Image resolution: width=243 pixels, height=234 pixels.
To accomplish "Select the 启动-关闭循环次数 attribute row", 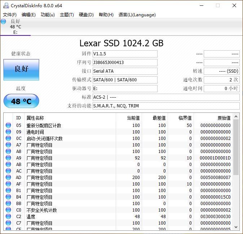I will (119, 138).
